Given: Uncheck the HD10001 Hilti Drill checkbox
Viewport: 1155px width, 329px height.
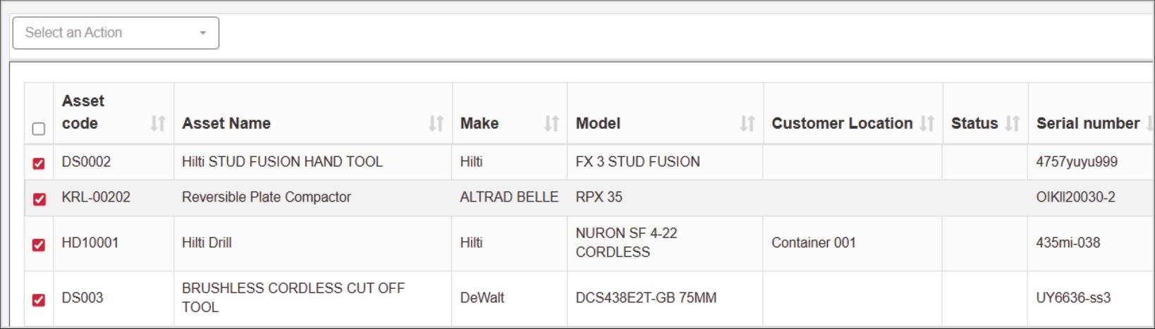Looking at the screenshot, I should pos(39,245).
